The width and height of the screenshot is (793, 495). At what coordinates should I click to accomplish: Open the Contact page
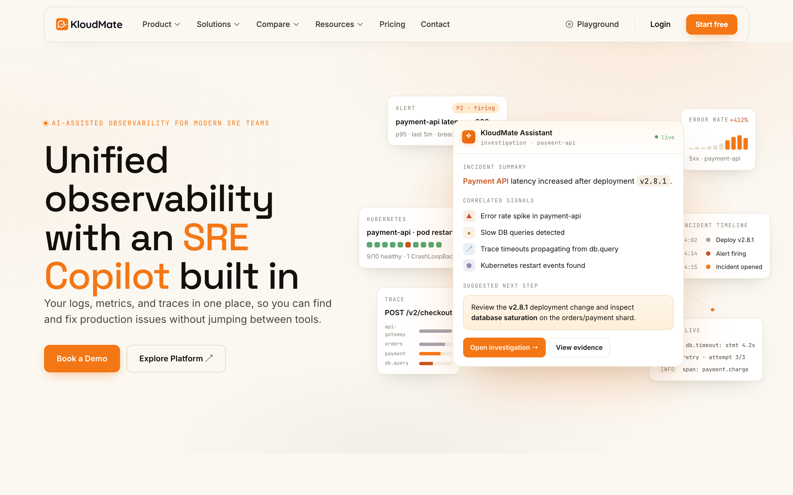[x=435, y=24]
